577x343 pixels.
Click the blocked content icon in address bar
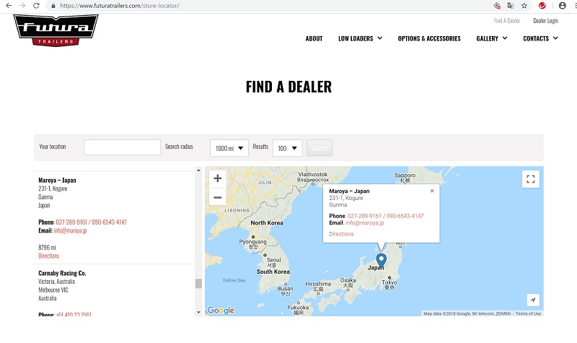(497, 6)
